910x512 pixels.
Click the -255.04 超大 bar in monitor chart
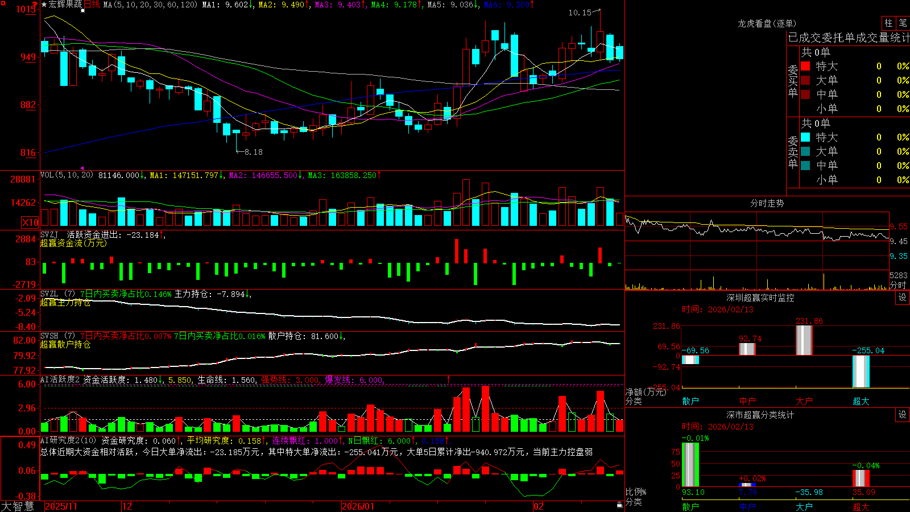[x=861, y=371]
